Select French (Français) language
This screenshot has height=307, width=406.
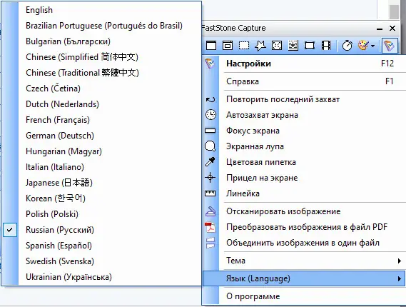click(101, 120)
